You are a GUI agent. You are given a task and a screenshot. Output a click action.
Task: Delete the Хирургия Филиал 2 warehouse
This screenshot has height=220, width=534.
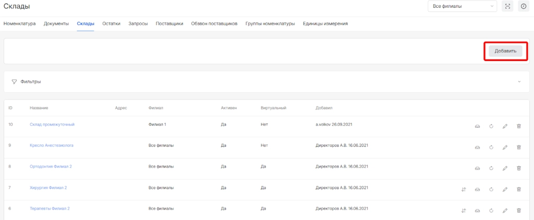pyautogui.click(x=518, y=189)
